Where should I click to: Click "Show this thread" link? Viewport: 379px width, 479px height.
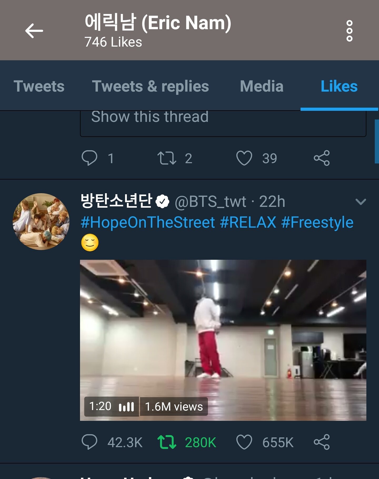click(150, 117)
